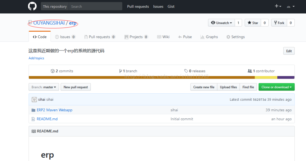Click the New pull request button

tap(76, 87)
